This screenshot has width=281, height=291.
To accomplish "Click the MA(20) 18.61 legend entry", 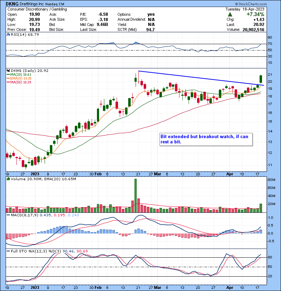I will [19, 74].
